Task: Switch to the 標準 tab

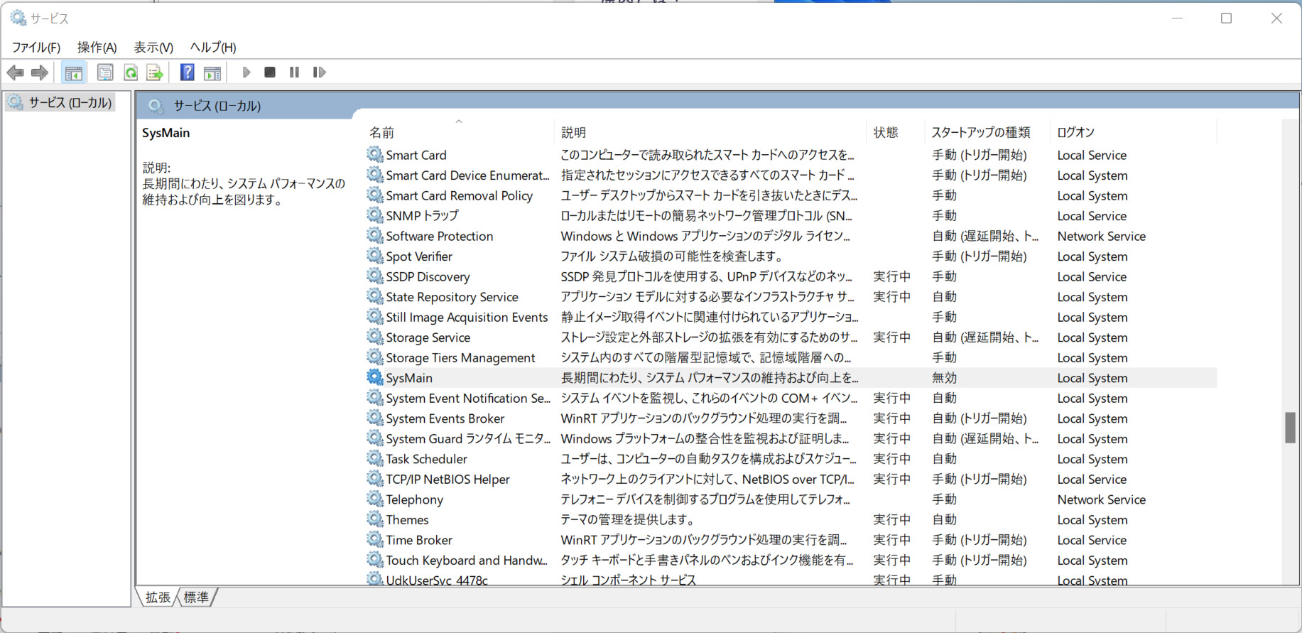Action: tap(196, 597)
